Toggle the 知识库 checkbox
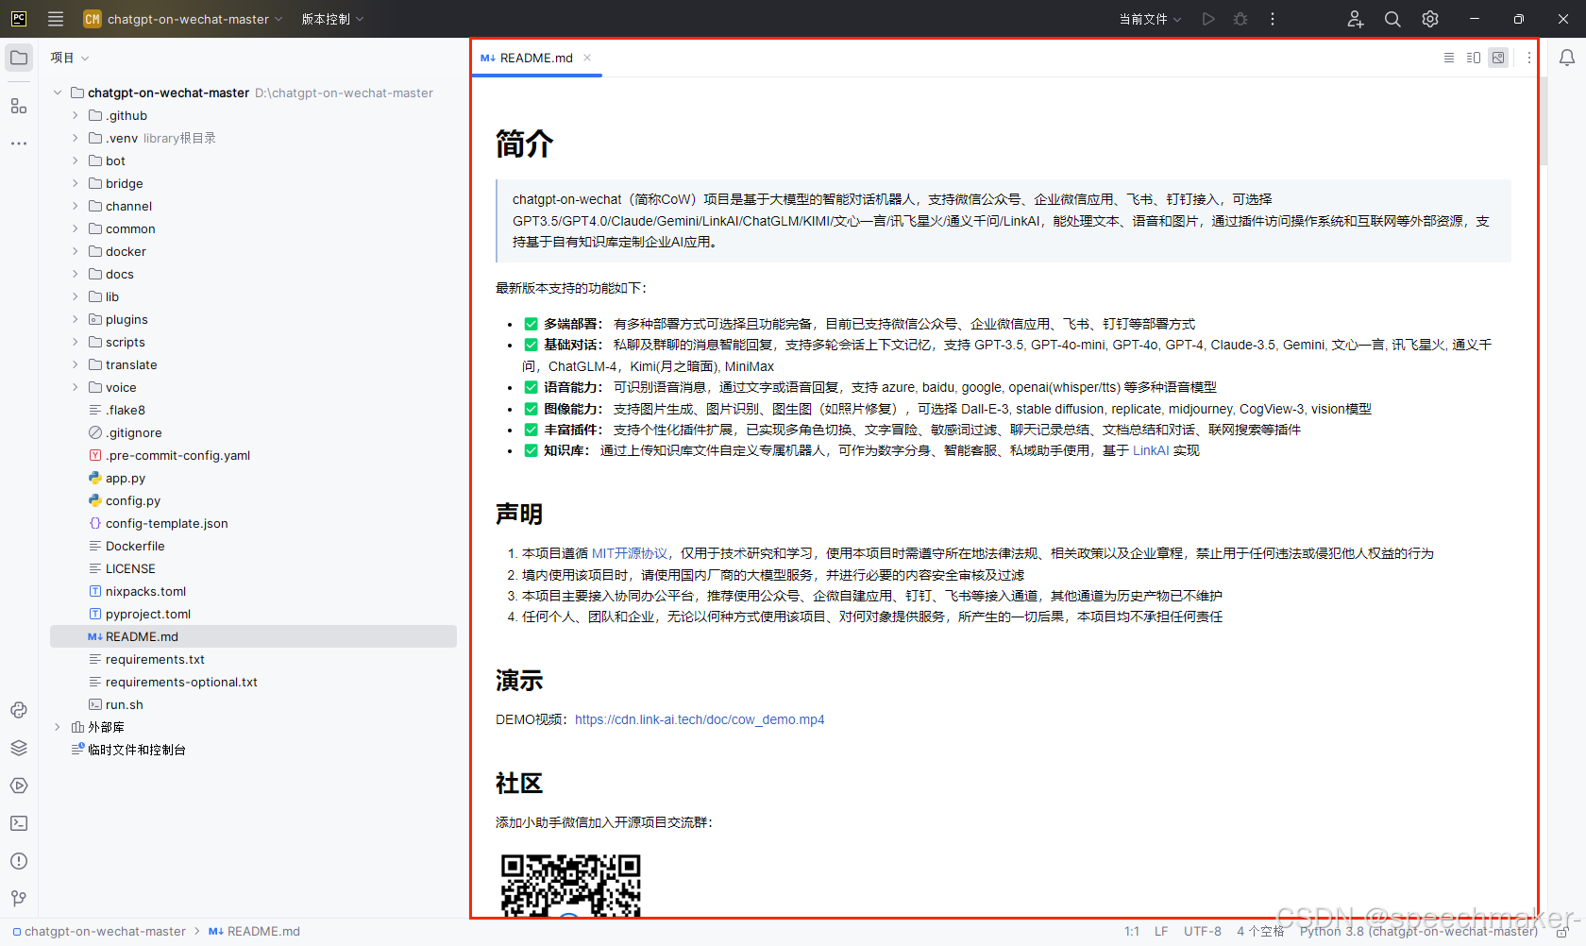This screenshot has width=1586, height=946. click(531, 450)
